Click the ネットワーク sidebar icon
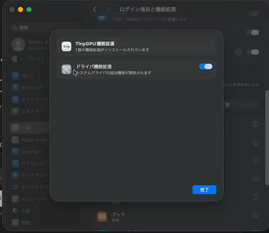The image size is (269, 233). point(15,99)
